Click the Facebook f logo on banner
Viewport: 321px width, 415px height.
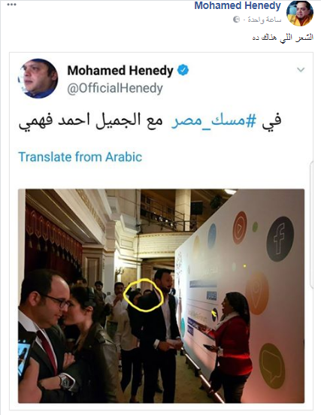[x=280, y=239]
